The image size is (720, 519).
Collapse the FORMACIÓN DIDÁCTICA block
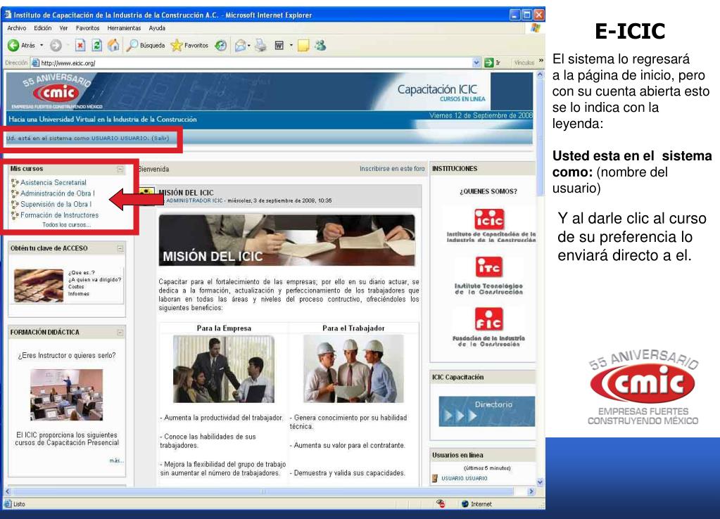coord(120,333)
